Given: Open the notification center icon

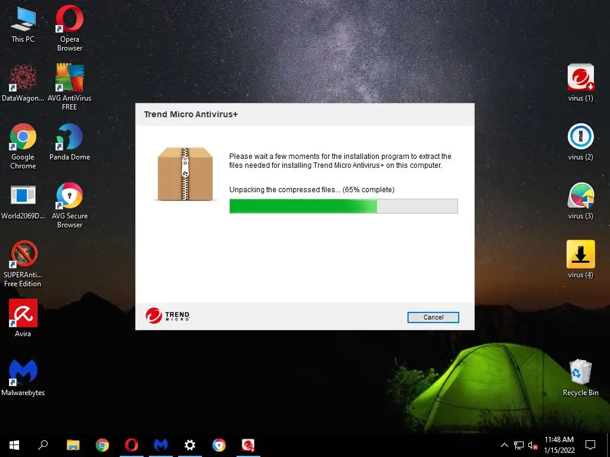Looking at the screenshot, I should [x=590, y=445].
